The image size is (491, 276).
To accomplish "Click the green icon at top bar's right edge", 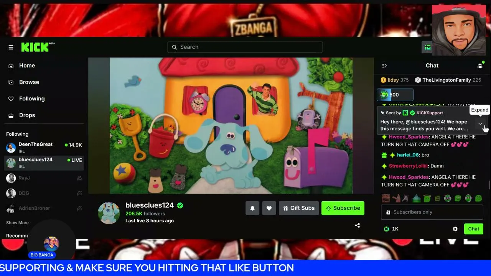I will pos(427,47).
